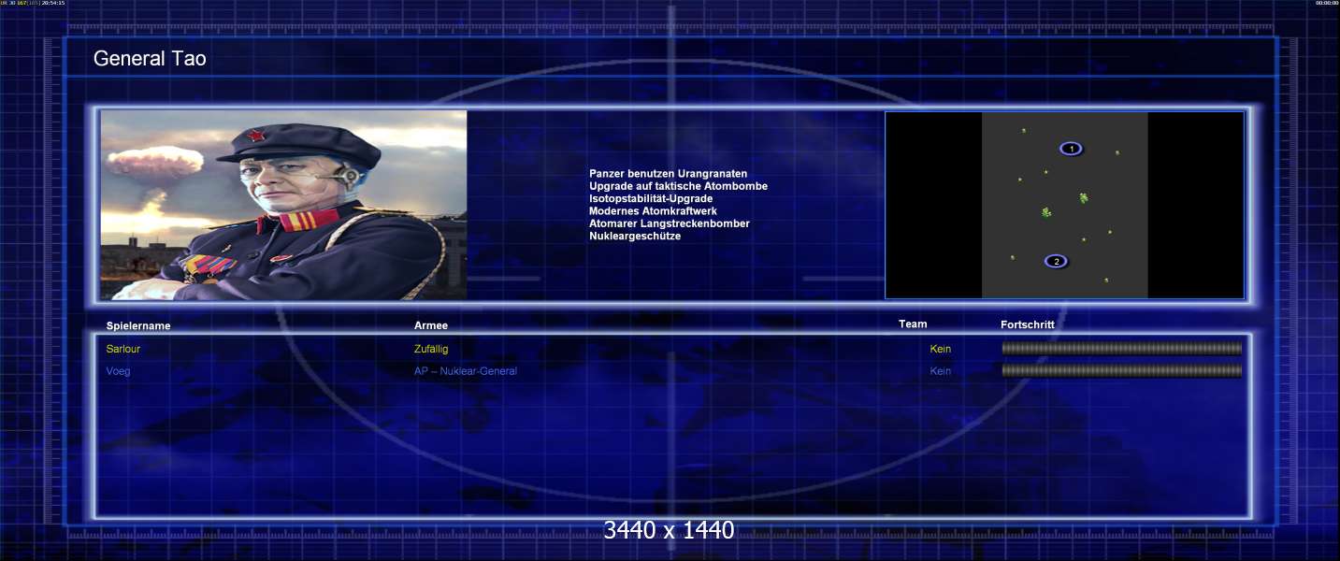Click Sarlour's army value 'Zufällig'
1340x561 pixels.
click(x=431, y=349)
